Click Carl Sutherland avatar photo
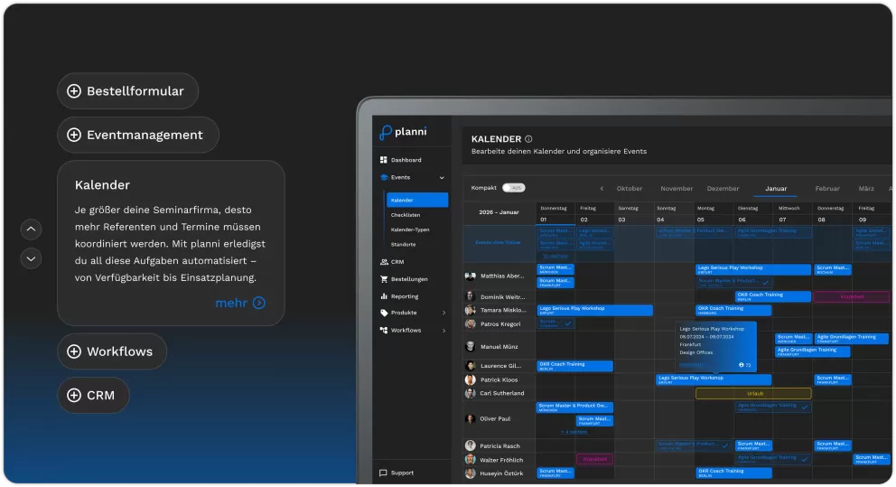896x487 pixels. coord(471,393)
